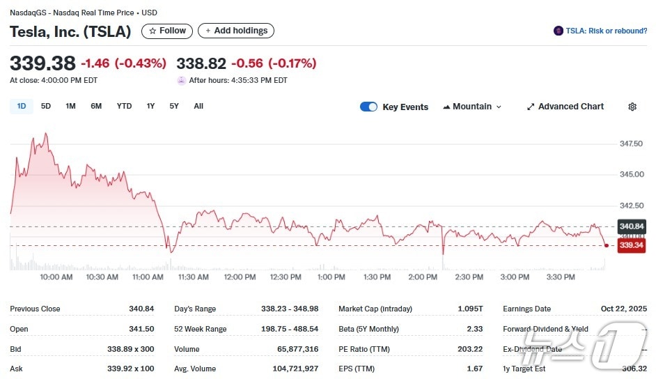
Task: Choose the YTD chart range
Action: click(124, 106)
